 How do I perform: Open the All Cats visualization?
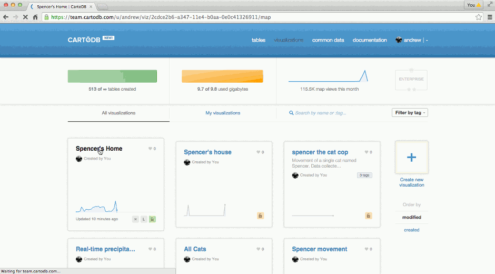click(195, 249)
